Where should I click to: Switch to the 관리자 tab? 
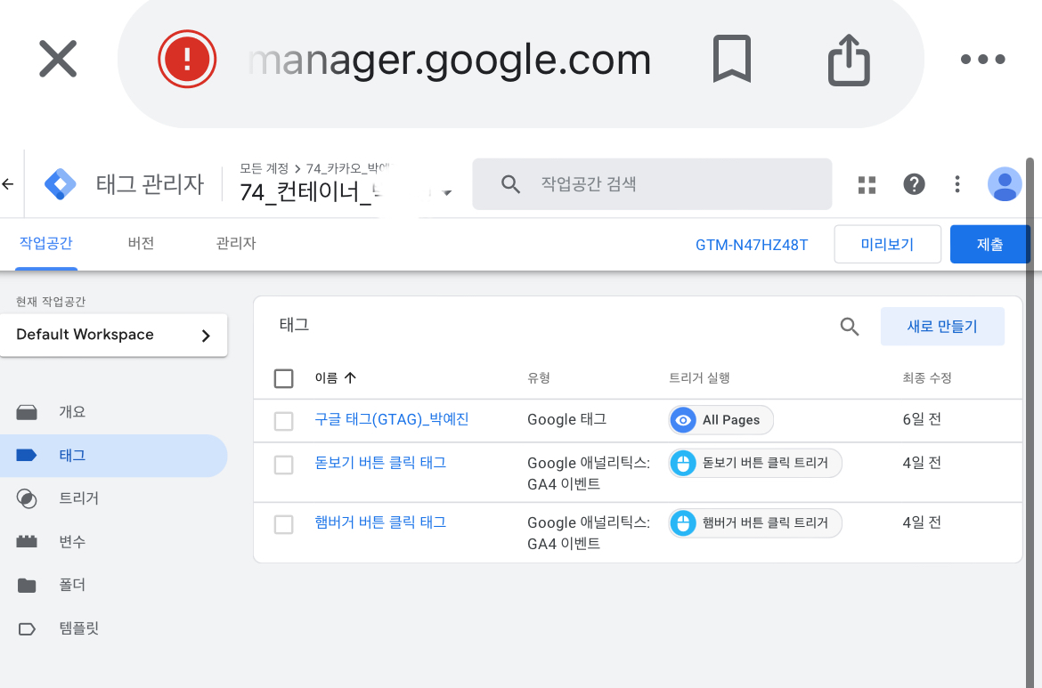click(x=236, y=243)
